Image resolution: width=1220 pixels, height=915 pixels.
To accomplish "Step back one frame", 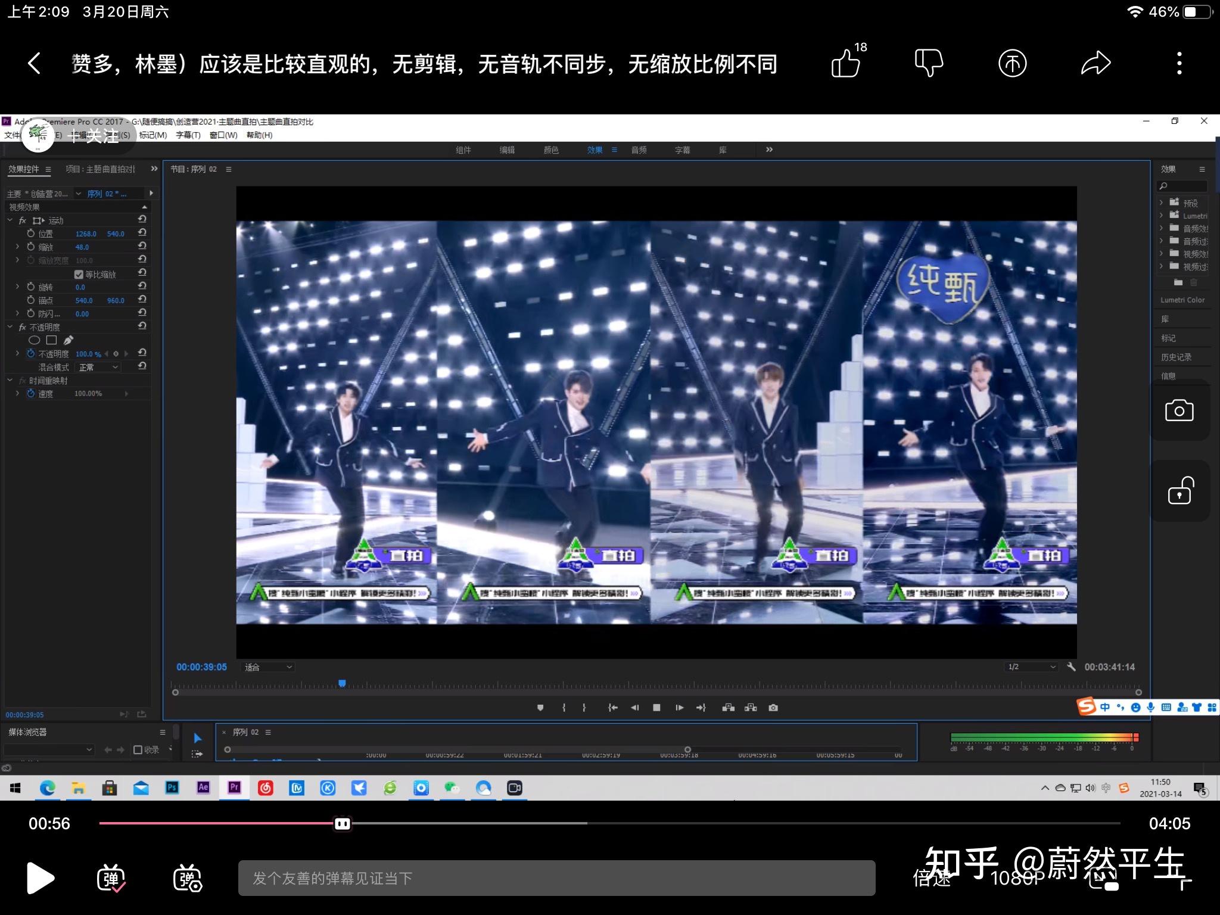I will tap(634, 708).
